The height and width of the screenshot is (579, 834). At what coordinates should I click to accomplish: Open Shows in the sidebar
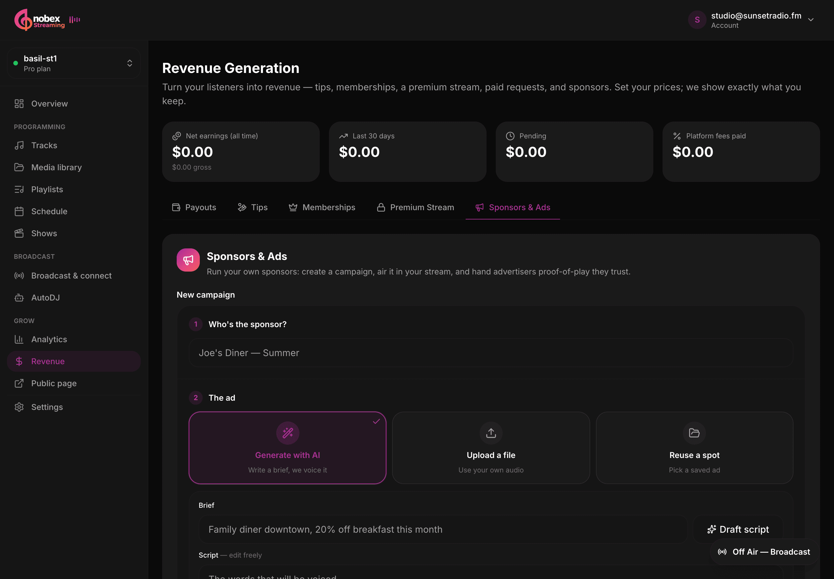click(x=74, y=233)
